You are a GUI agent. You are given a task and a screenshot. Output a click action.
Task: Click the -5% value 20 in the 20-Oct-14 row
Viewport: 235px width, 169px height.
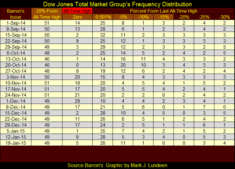[123, 65]
